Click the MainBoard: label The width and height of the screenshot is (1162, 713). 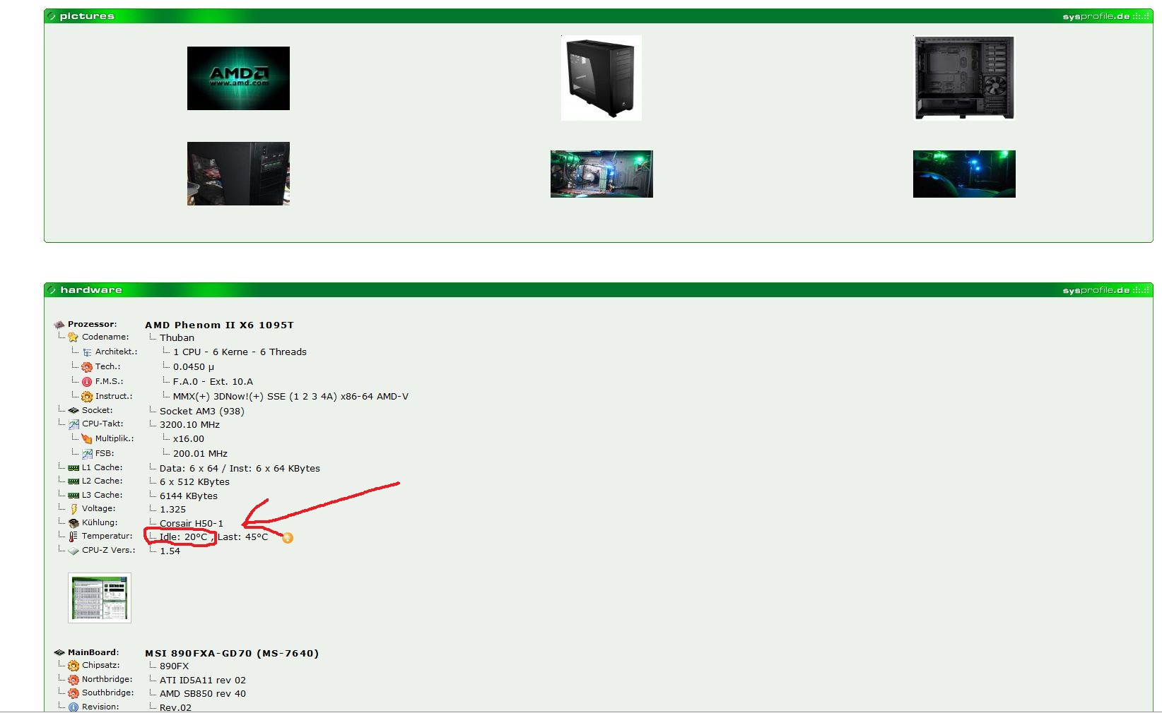(93, 653)
